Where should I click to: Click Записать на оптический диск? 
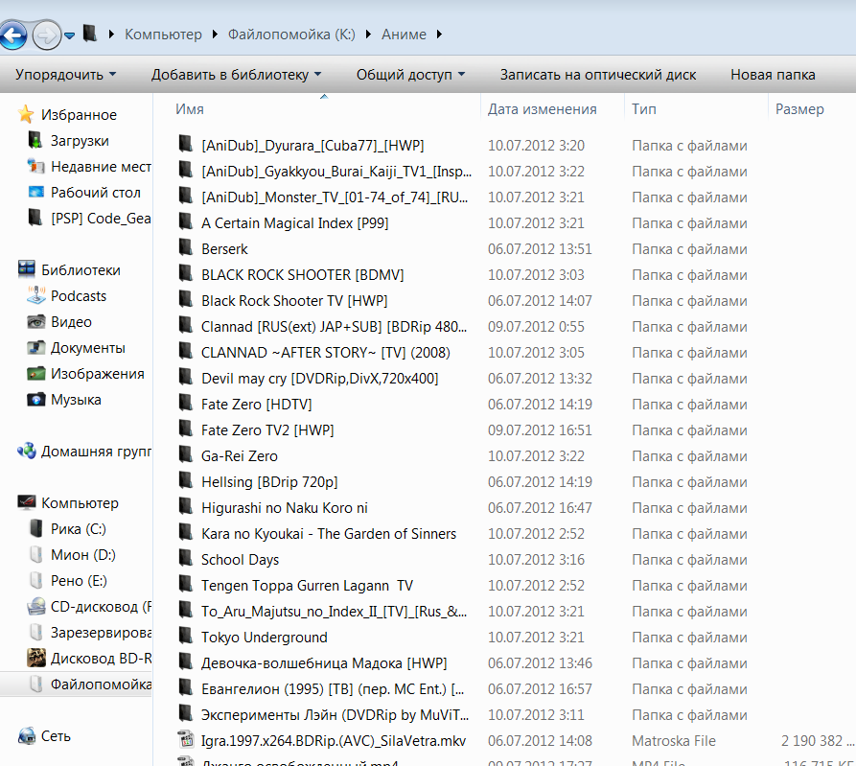pyautogui.click(x=598, y=74)
